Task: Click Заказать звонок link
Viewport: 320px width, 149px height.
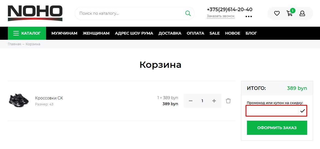Action: (x=221, y=16)
